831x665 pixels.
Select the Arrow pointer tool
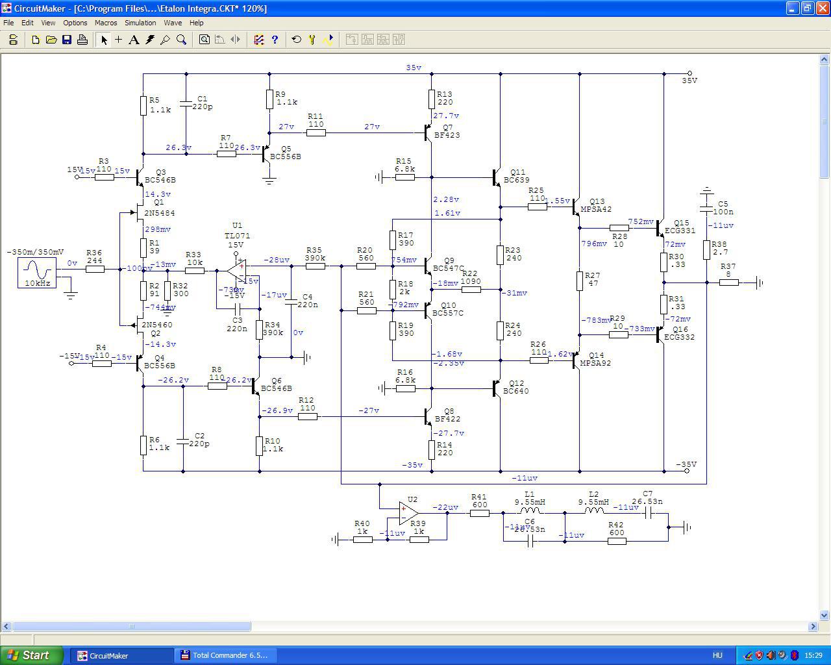(103, 40)
